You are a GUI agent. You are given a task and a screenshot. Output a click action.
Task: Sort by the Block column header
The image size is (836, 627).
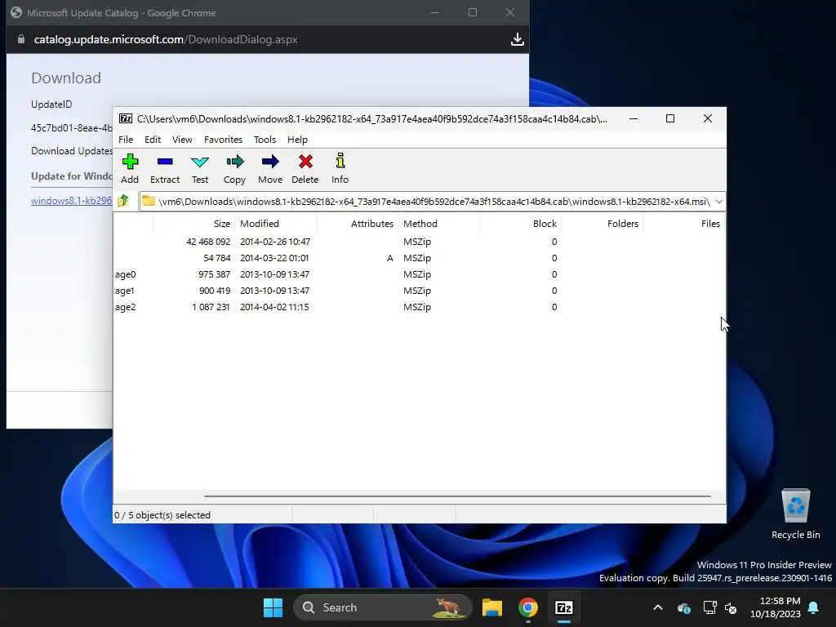click(x=520, y=224)
